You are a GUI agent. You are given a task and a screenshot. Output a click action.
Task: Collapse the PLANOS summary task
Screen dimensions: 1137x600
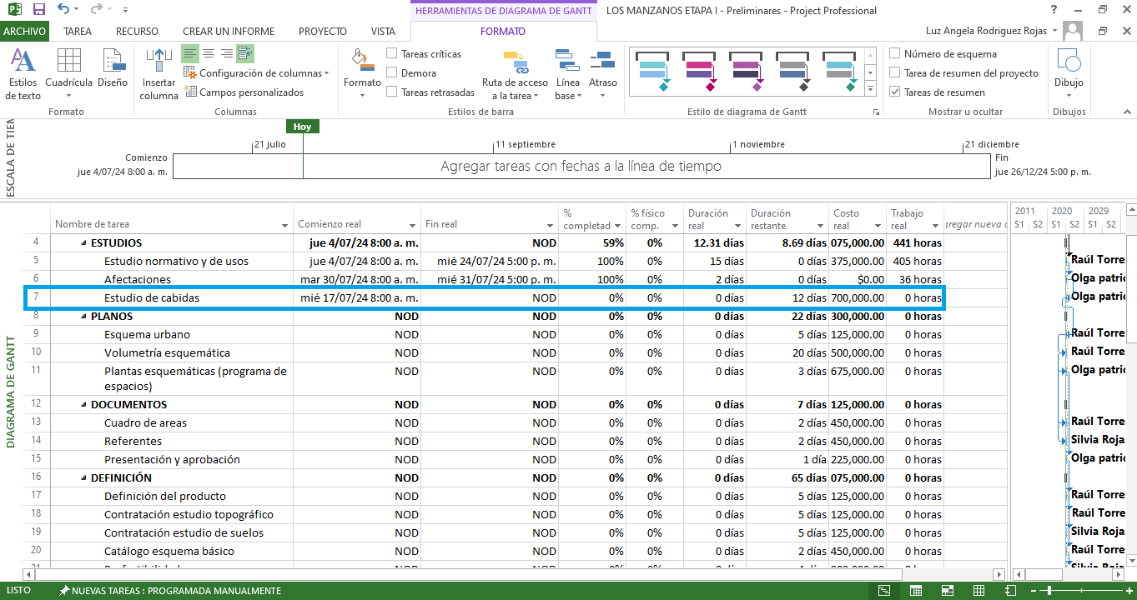[x=83, y=317]
